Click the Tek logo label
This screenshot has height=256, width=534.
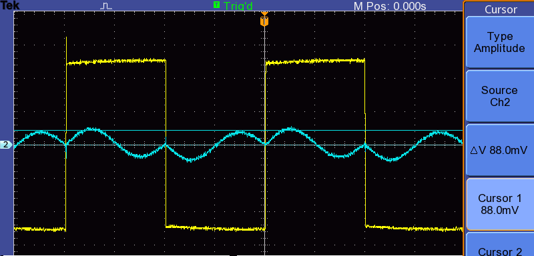[9, 5]
